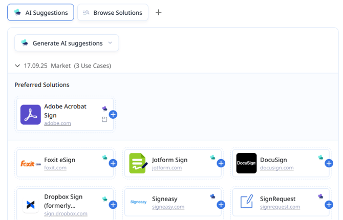This screenshot has height=220, width=343.
Task: Switch to the Browse Solutions tab
Action: [x=113, y=12]
